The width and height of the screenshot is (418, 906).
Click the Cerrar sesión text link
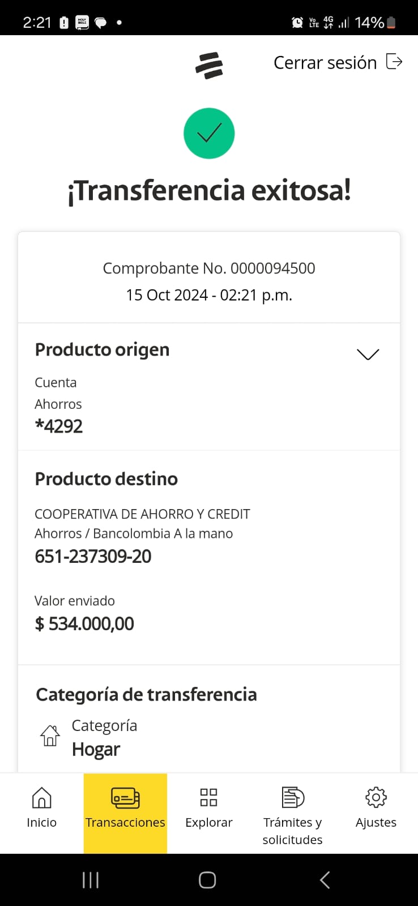click(325, 62)
